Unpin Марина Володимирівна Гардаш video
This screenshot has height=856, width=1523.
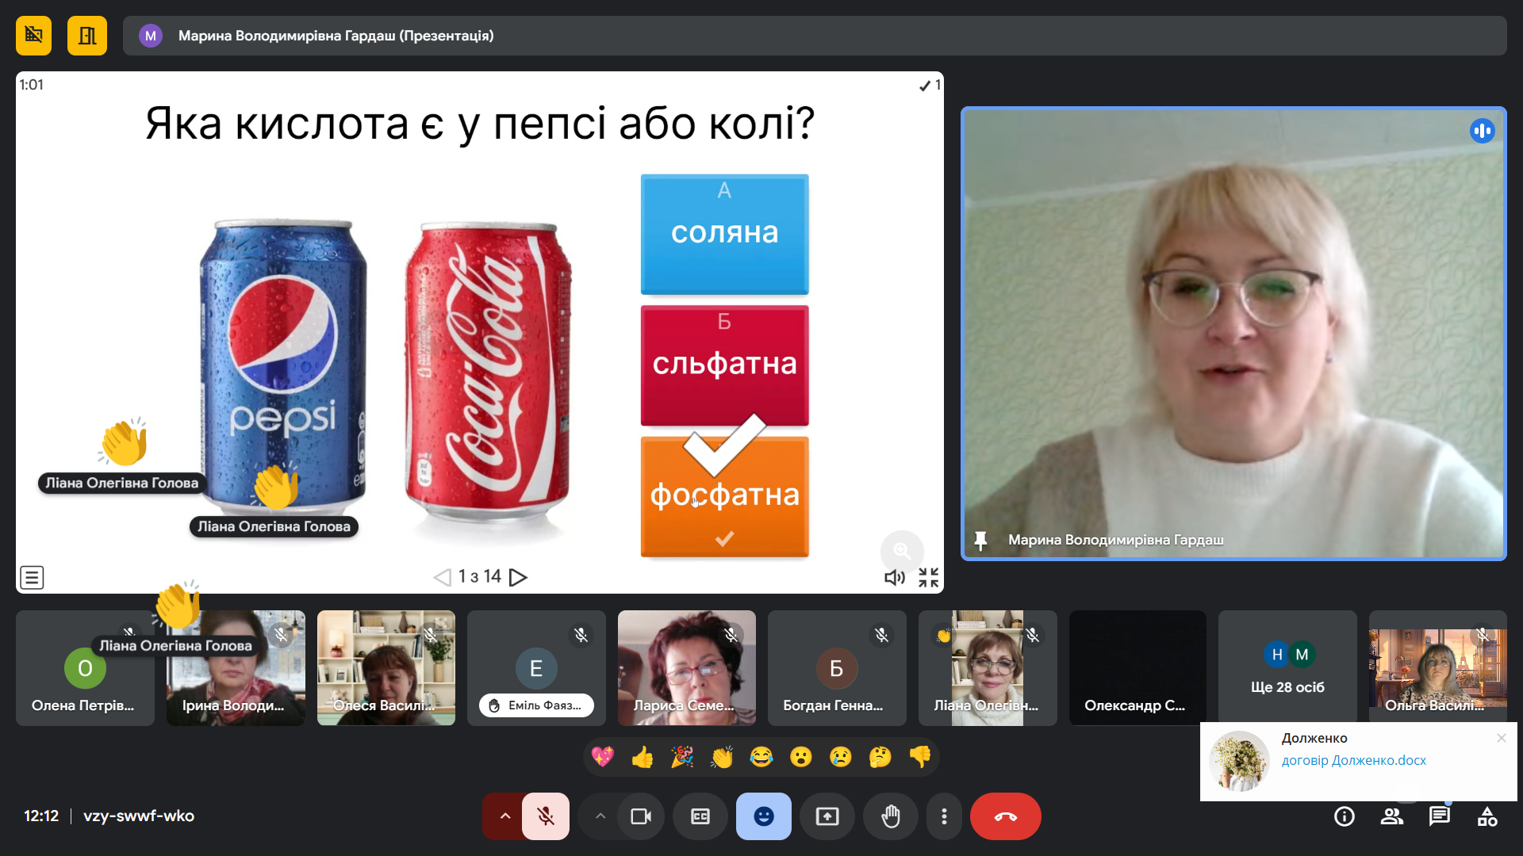click(x=980, y=541)
